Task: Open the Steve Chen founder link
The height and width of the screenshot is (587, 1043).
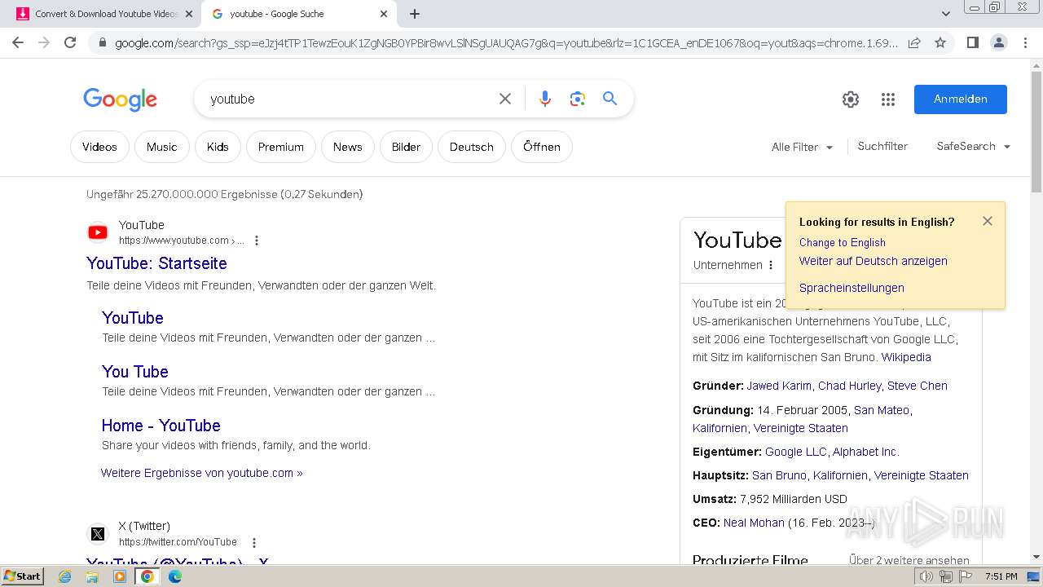Action: (x=918, y=386)
